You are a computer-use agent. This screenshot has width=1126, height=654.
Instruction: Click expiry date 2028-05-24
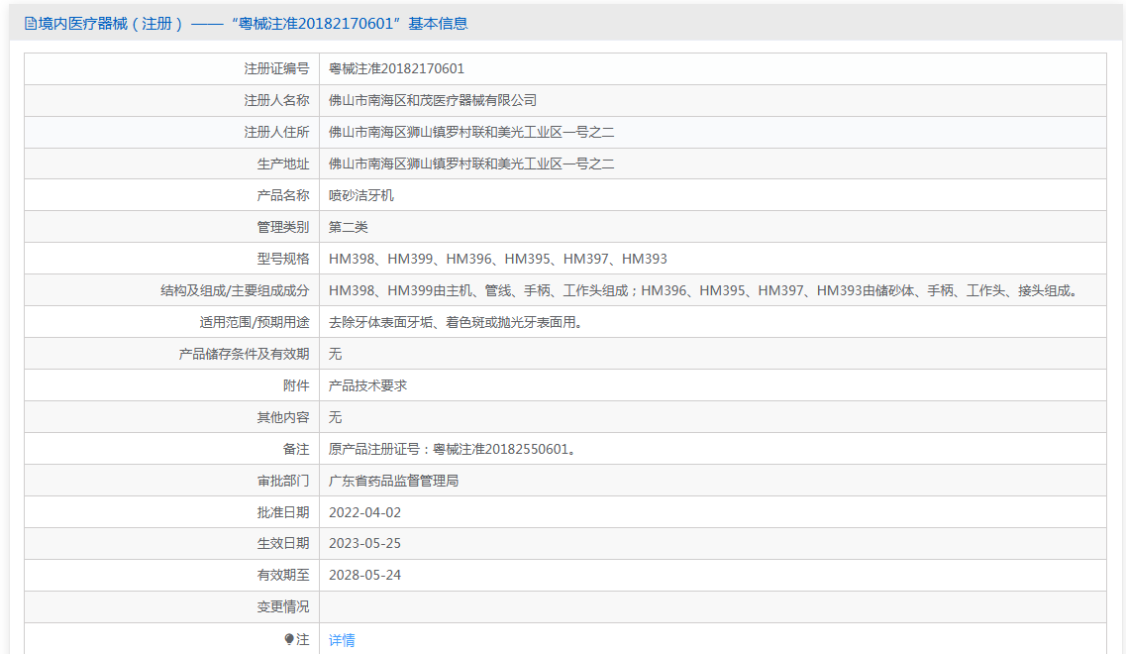[364, 575]
